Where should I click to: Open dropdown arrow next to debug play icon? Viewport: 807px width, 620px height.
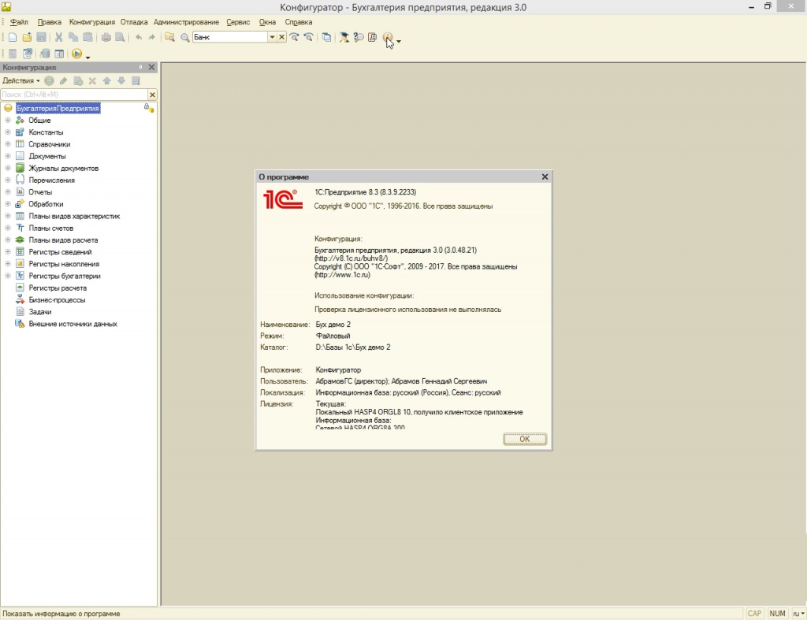[x=87, y=56]
